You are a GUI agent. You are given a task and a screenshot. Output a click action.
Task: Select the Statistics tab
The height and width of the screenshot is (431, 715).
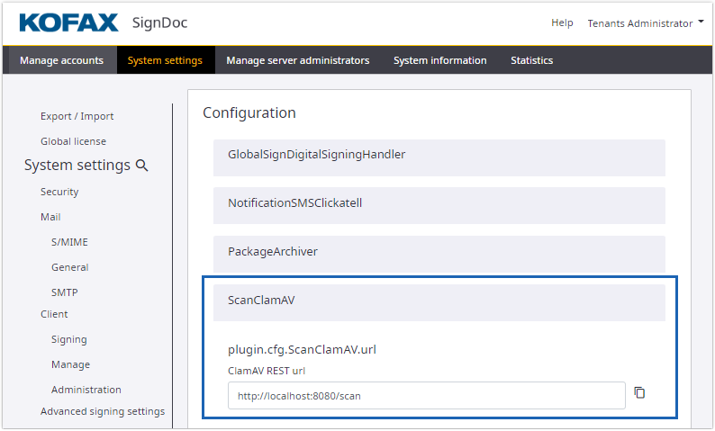[x=531, y=60]
